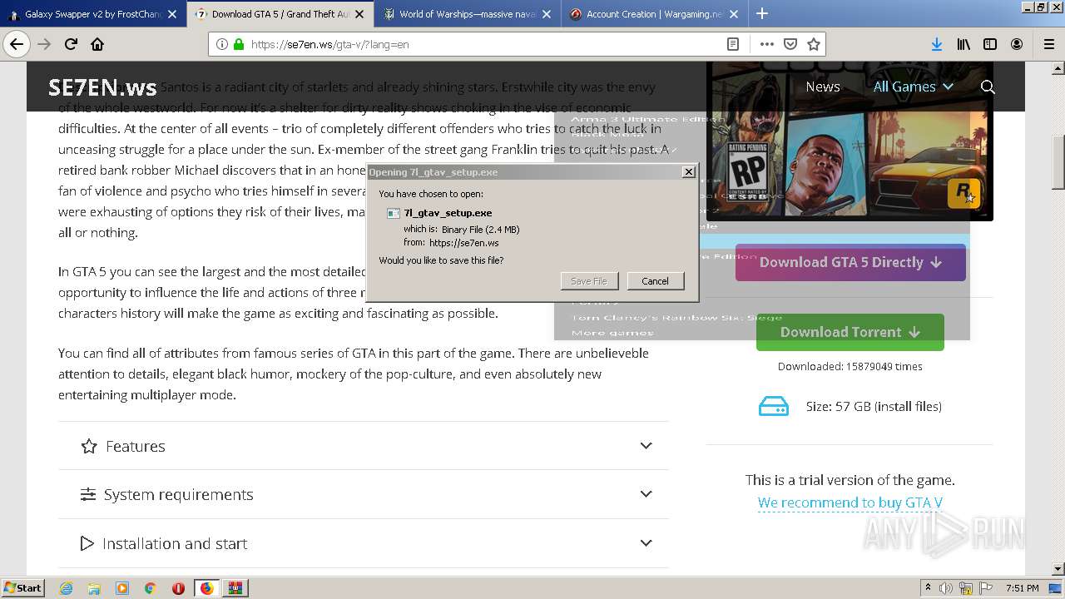
Task: Open the media player taskbar icon
Action: point(122,588)
